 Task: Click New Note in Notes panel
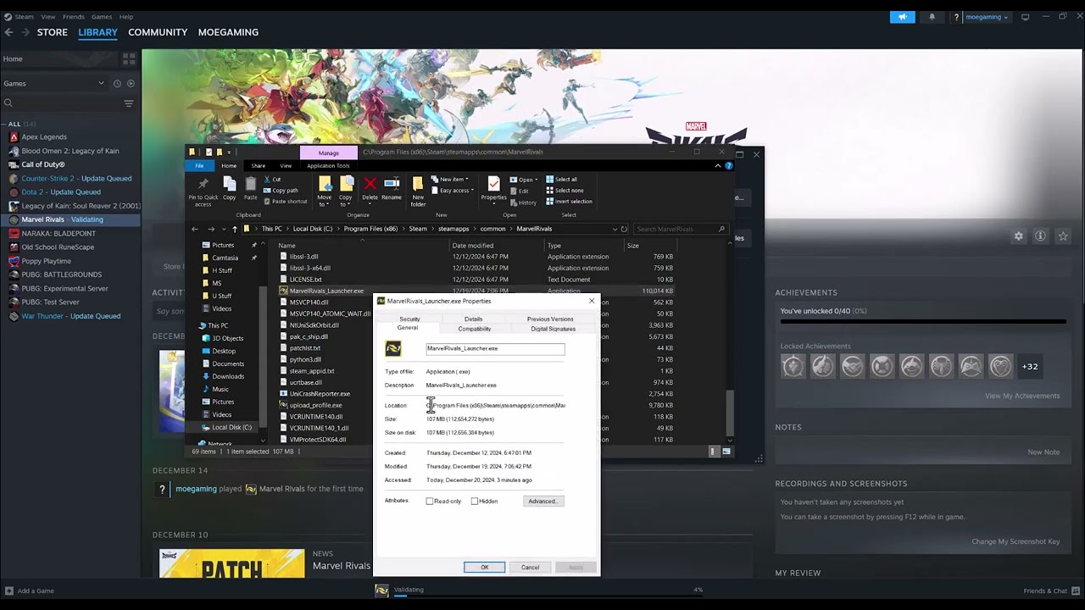[1043, 452]
